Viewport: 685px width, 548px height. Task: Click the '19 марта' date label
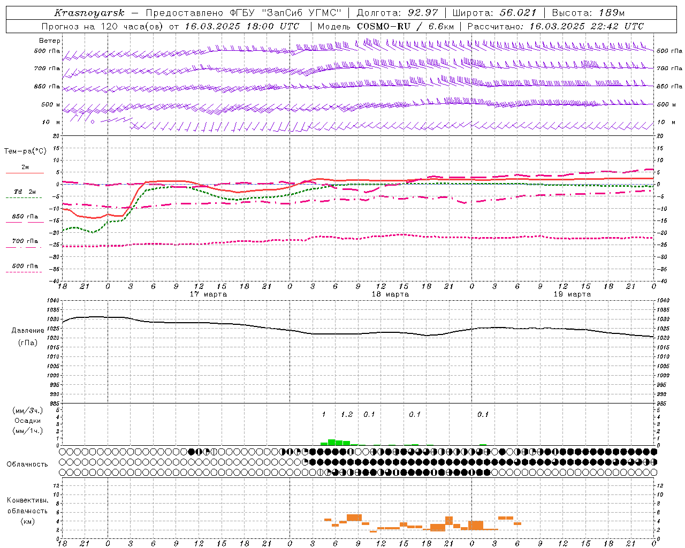tap(573, 294)
